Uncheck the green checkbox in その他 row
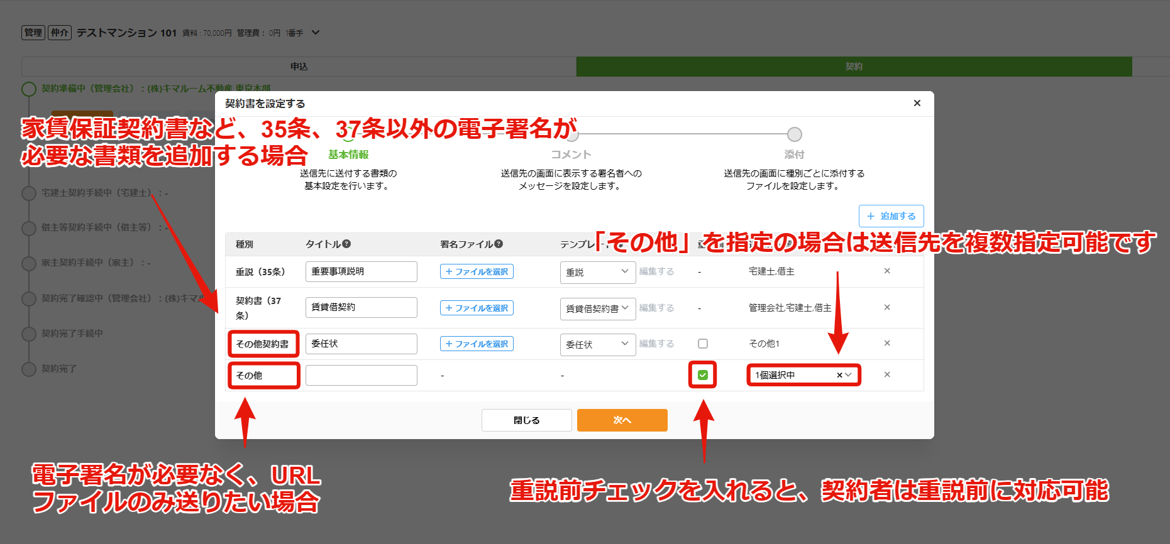Viewport: 1170px width, 544px height. pyautogui.click(x=703, y=375)
